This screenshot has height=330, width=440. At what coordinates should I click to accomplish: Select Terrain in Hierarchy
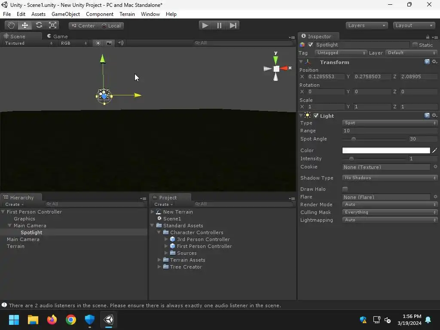pyautogui.click(x=16, y=246)
